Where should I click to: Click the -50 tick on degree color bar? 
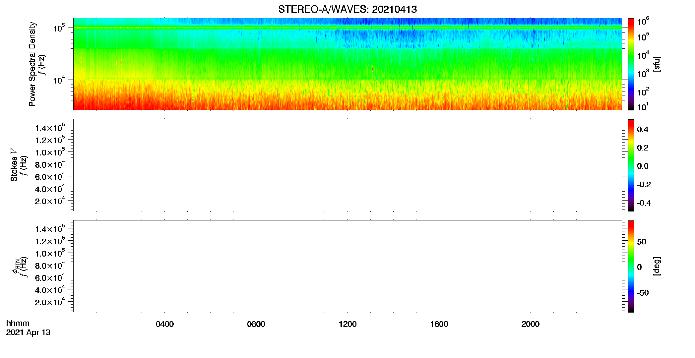tap(643, 293)
